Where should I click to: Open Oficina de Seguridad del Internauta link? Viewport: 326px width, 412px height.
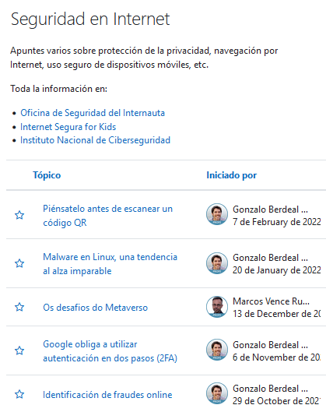coord(93,113)
